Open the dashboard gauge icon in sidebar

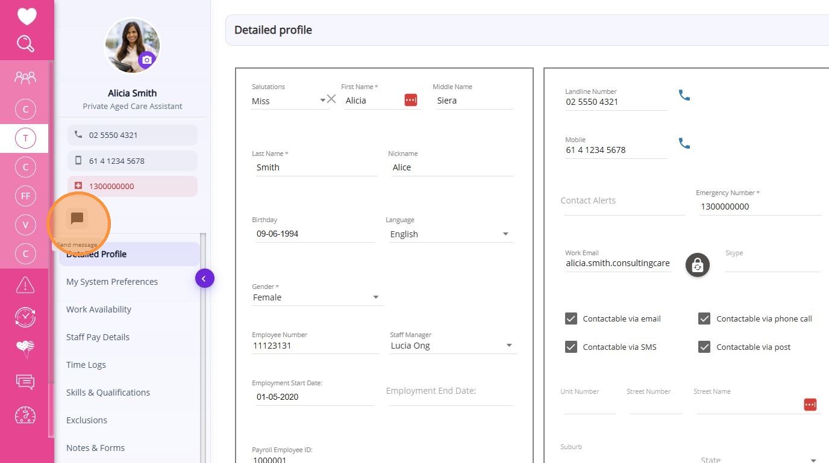point(25,415)
